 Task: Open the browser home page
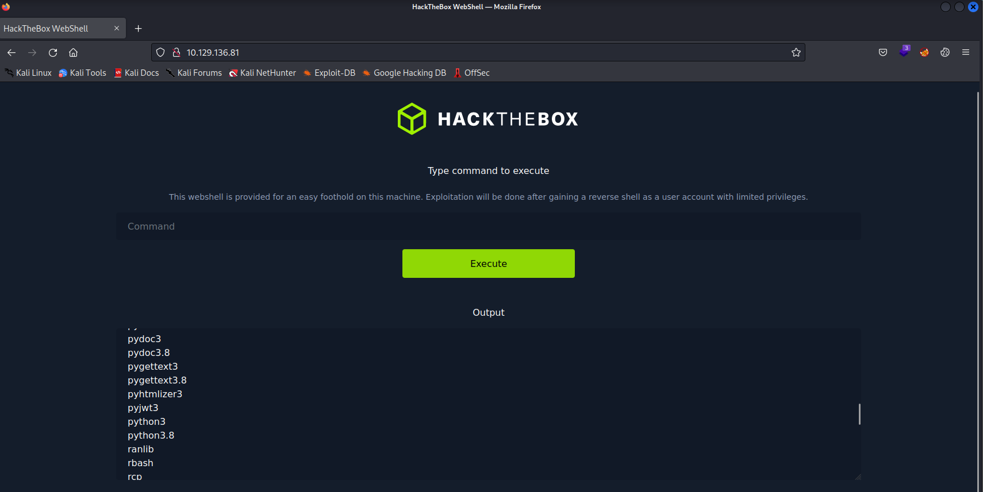pos(74,52)
